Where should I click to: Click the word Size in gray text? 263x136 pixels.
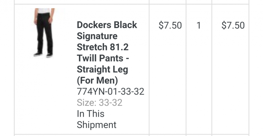[x=86, y=102]
